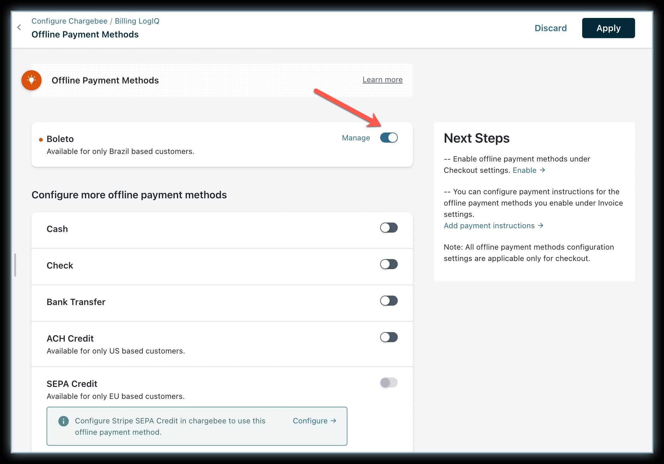Click the info icon in SEPA notice
This screenshot has width=664, height=464.
point(64,421)
